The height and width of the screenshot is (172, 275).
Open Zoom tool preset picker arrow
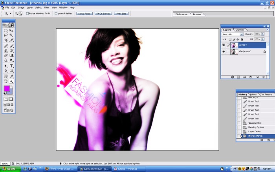11,13
